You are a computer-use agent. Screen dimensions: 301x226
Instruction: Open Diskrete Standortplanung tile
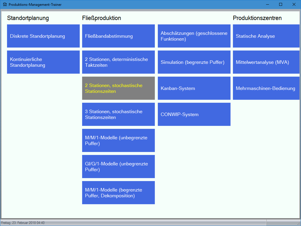[43, 36]
